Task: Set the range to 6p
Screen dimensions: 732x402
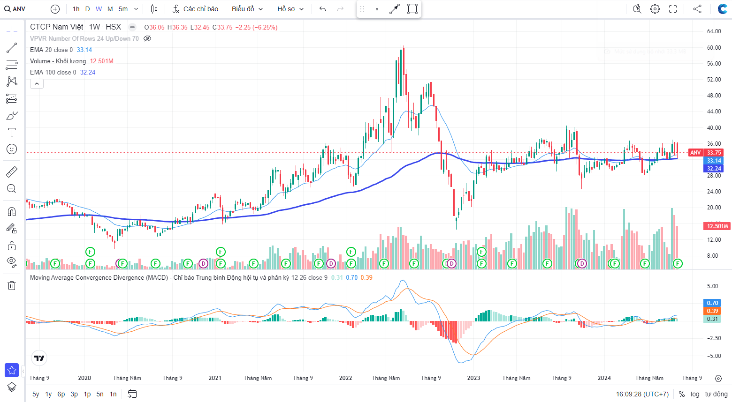Action: pos(61,394)
